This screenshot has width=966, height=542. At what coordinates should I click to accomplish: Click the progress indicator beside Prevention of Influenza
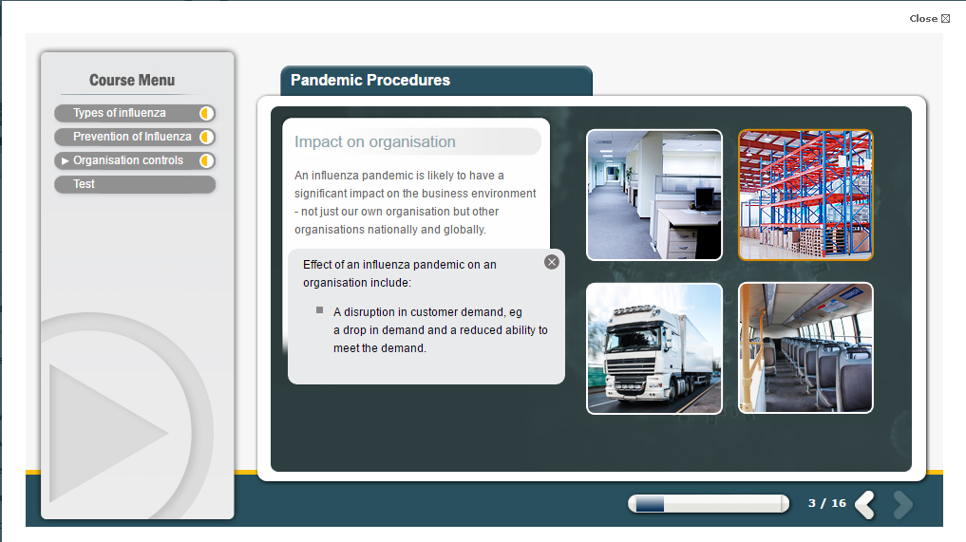(x=206, y=137)
